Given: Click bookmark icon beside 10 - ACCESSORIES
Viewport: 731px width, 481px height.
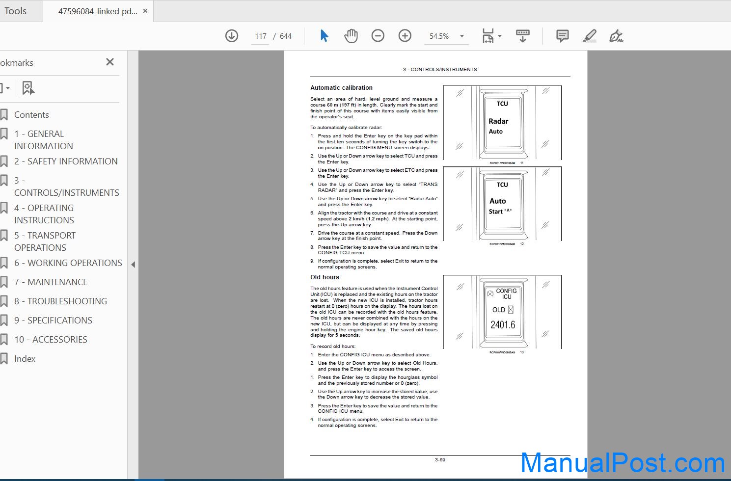Looking at the screenshot, I should 4,340.
